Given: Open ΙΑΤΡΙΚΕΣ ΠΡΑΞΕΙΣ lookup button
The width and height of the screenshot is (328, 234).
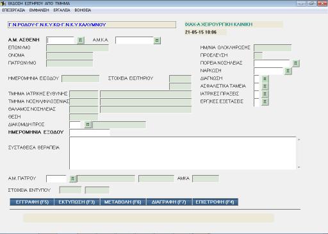Looking at the screenshot, I should click(265, 94).
